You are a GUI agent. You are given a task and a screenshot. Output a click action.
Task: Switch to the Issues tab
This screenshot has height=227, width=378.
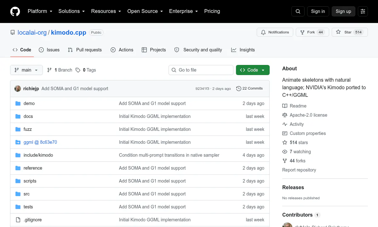[49, 50]
